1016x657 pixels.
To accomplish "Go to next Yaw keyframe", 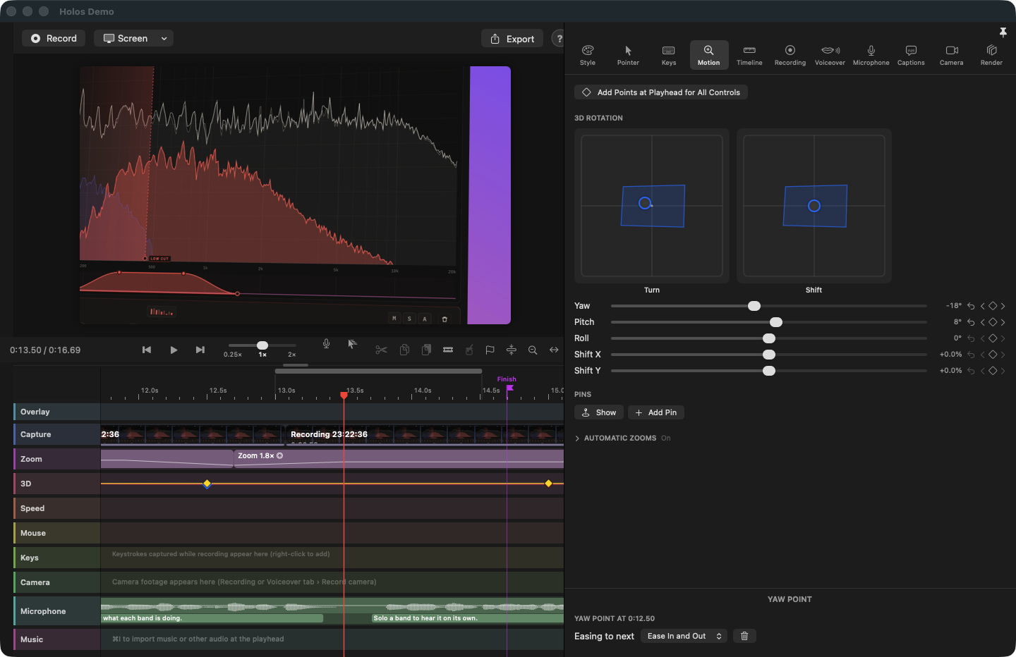I will 1003,306.
